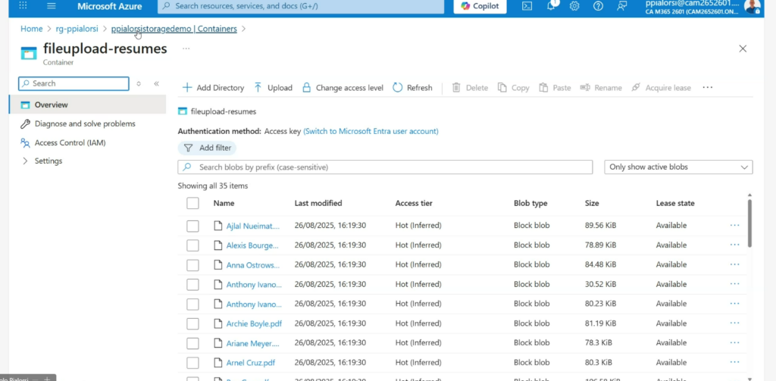Open Diagnose and solve problems

pos(84,123)
